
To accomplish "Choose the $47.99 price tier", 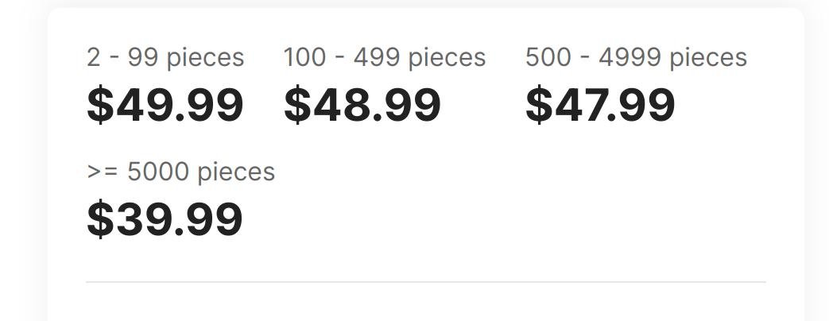I will (600, 105).
